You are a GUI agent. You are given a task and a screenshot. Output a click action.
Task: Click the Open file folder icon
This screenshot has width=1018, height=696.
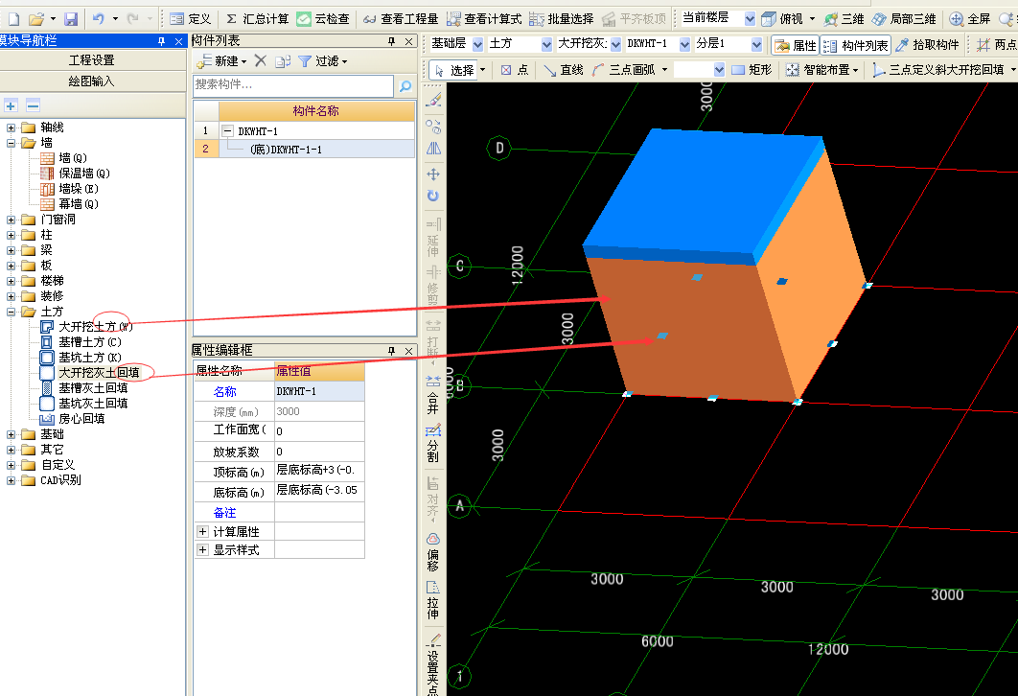coord(37,19)
